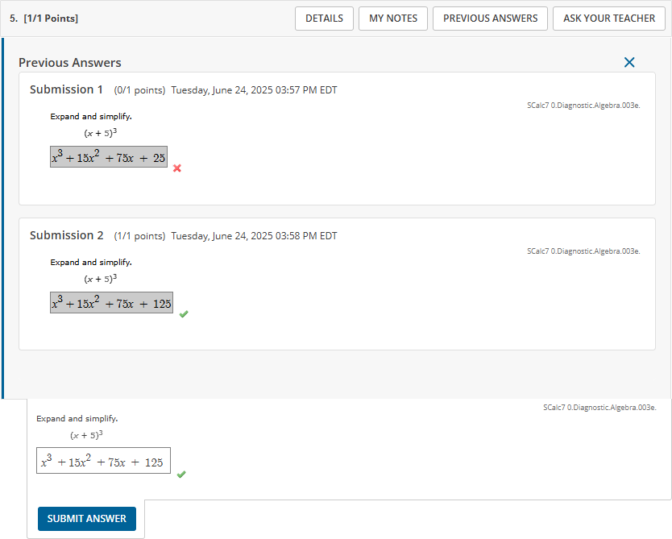Click the question code in Submission 1
This screenshot has height=539, width=672.
(x=583, y=106)
